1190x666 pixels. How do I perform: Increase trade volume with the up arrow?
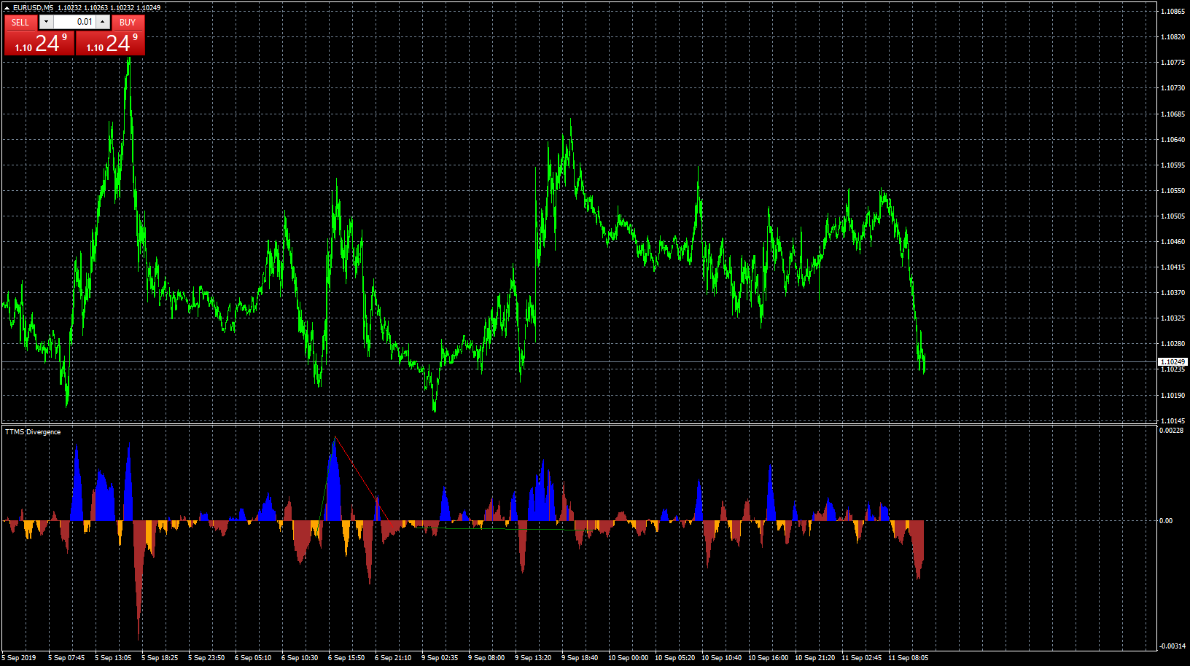103,22
